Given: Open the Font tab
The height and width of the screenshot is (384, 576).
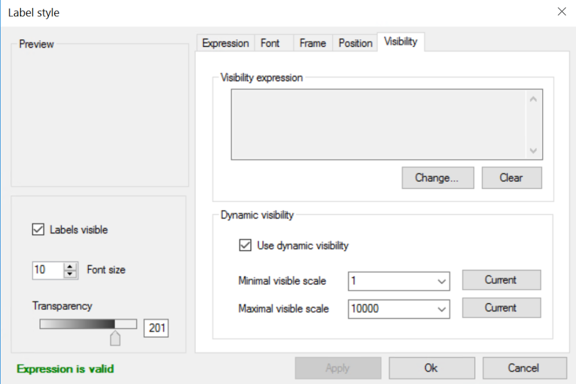Looking at the screenshot, I should 270,42.
